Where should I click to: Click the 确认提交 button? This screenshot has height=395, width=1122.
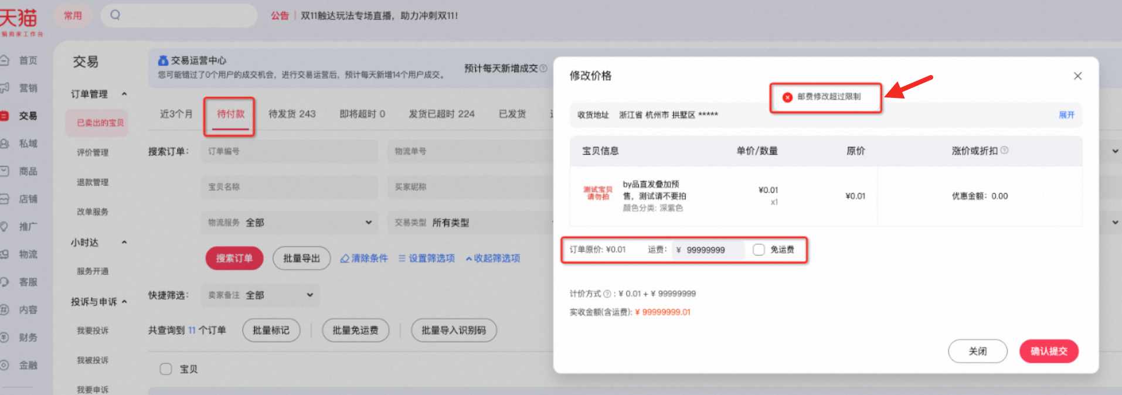point(1049,351)
